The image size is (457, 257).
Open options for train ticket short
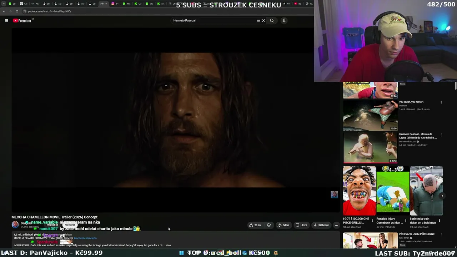439,221
